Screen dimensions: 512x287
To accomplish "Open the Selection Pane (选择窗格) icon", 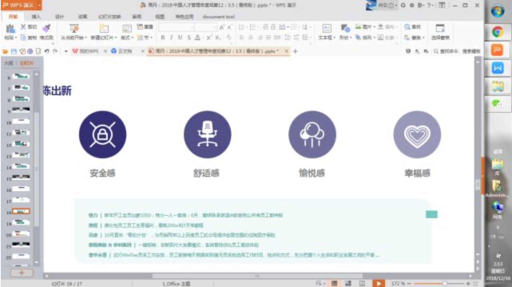I will tap(440, 28).
